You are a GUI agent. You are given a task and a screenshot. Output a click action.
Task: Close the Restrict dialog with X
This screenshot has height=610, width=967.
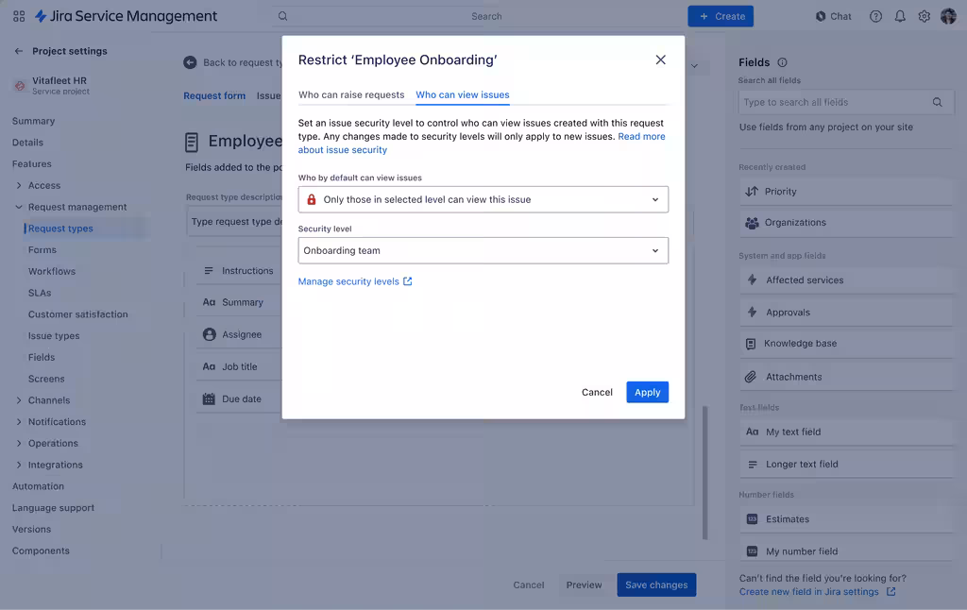(x=660, y=59)
